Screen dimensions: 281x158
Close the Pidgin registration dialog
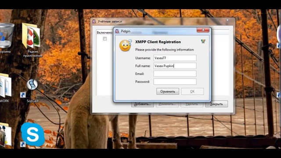tap(203, 30)
